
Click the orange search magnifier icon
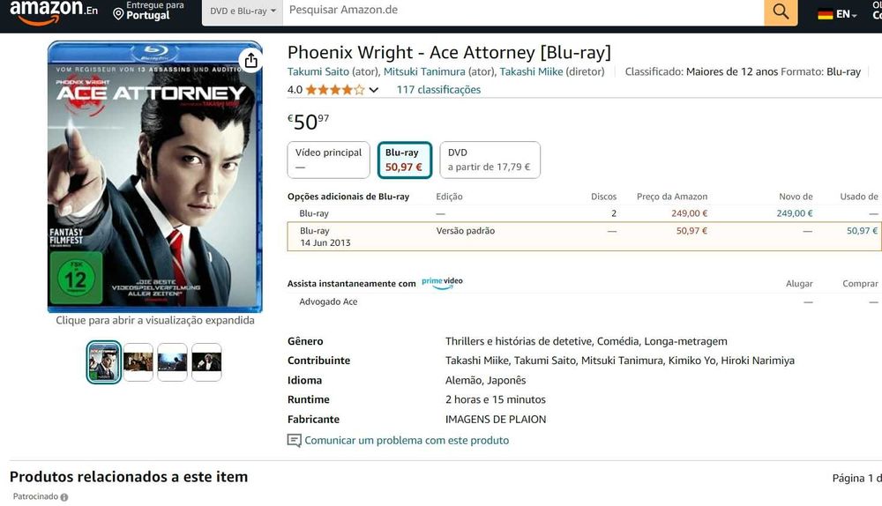781,11
